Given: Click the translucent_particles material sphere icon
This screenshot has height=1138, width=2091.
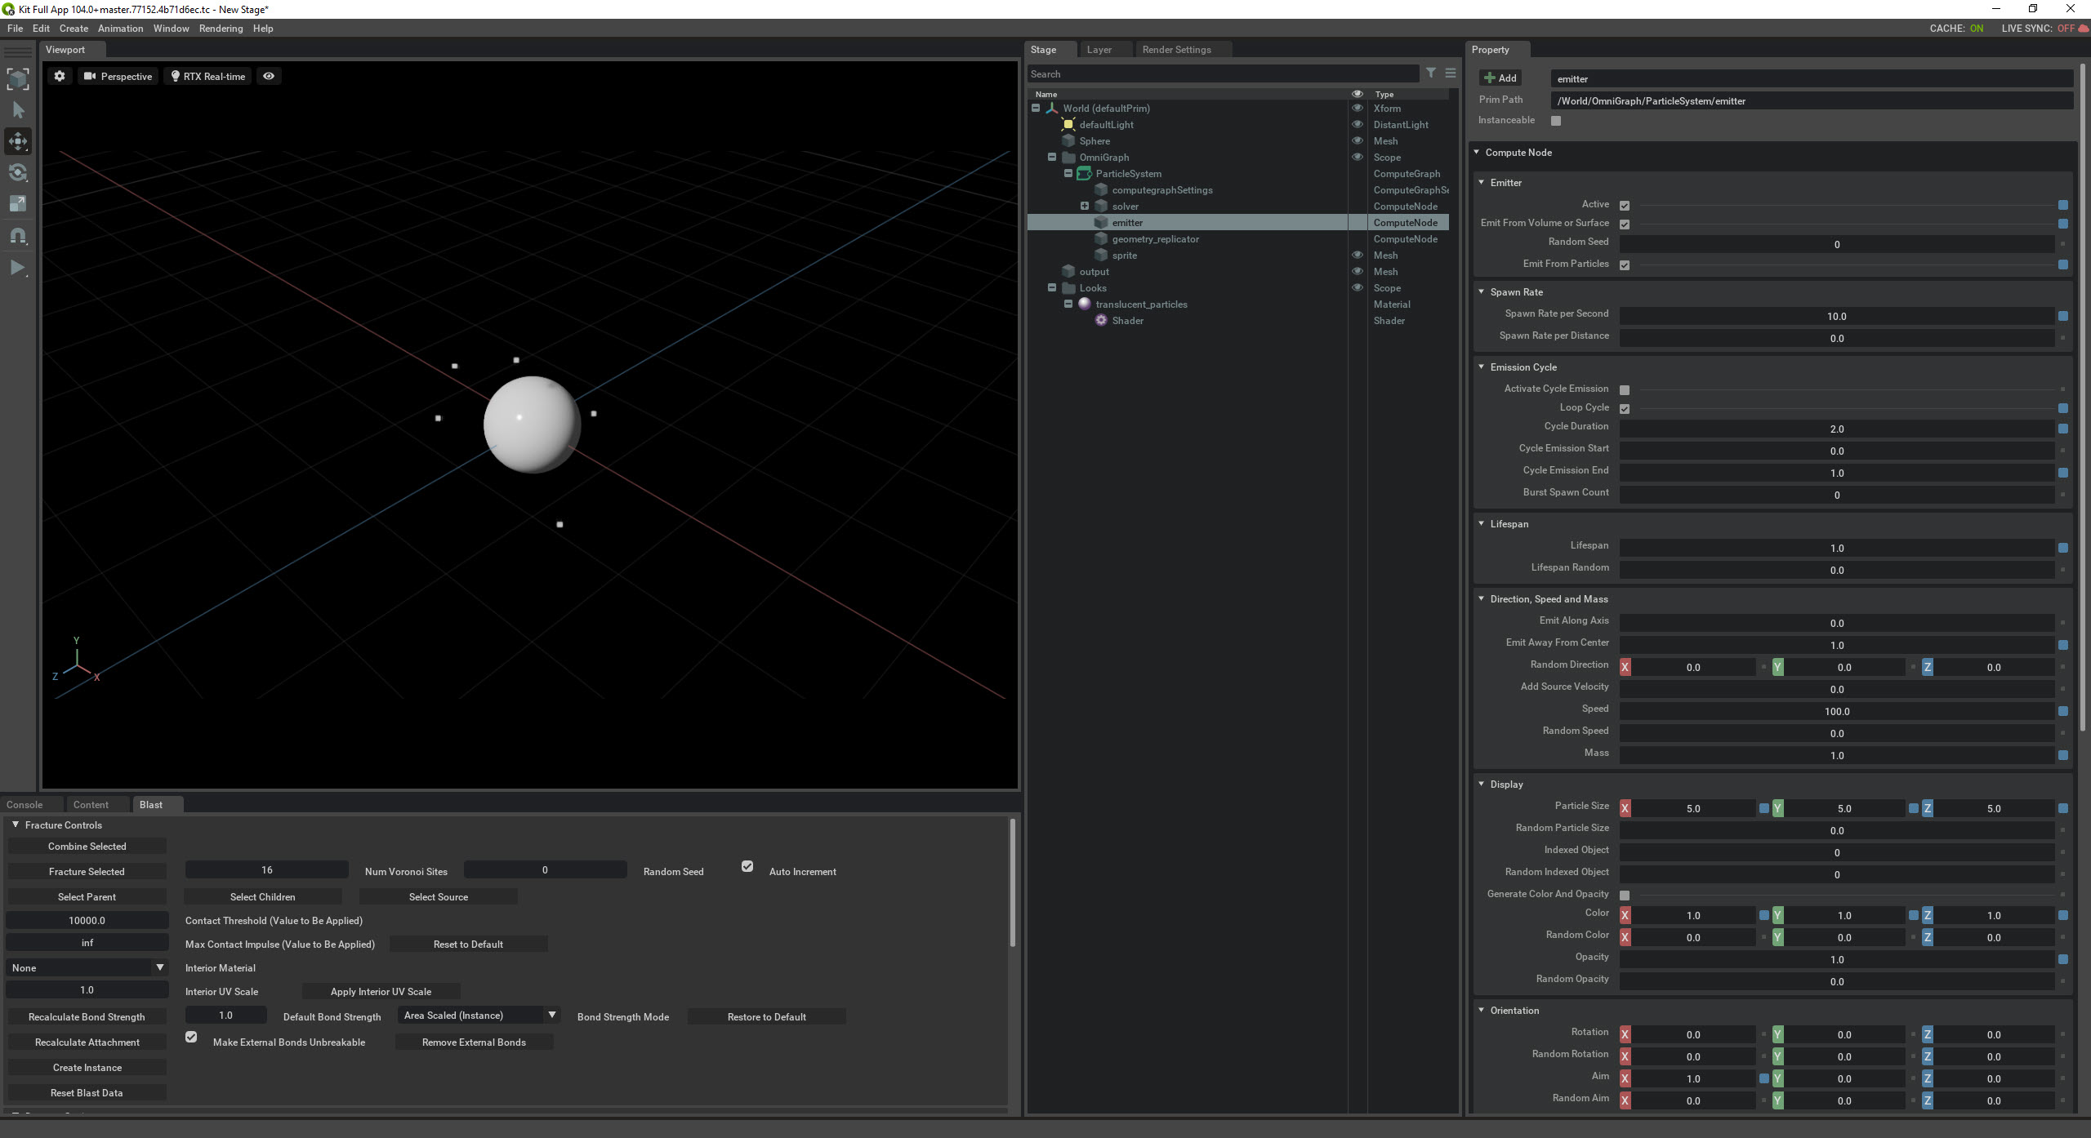Looking at the screenshot, I should click(x=1085, y=304).
